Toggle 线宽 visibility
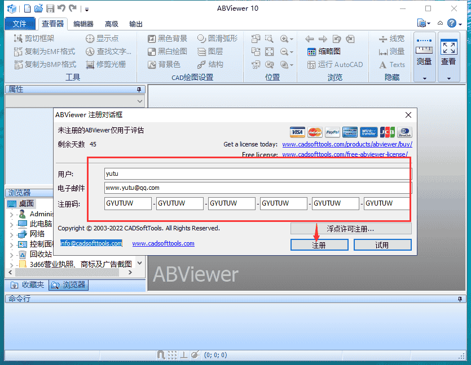The width and height of the screenshot is (471, 365). [x=391, y=39]
